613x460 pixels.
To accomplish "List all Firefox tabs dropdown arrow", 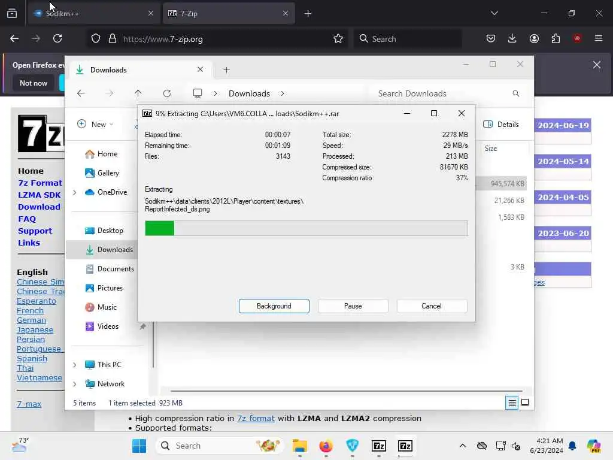I will 494,13.
